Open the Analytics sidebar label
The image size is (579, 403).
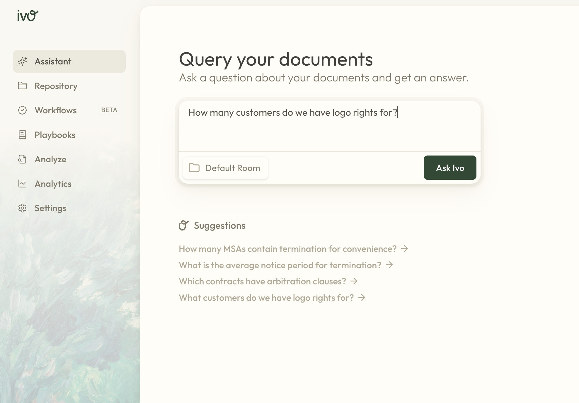point(53,184)
